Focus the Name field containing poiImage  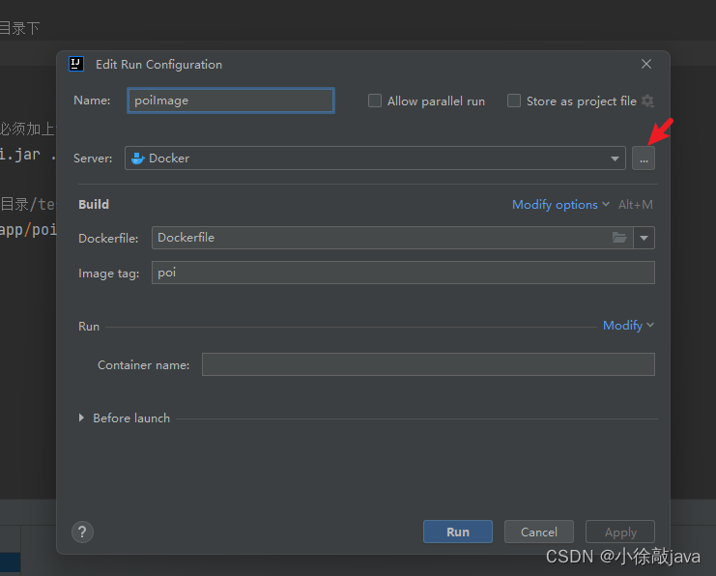231,101
